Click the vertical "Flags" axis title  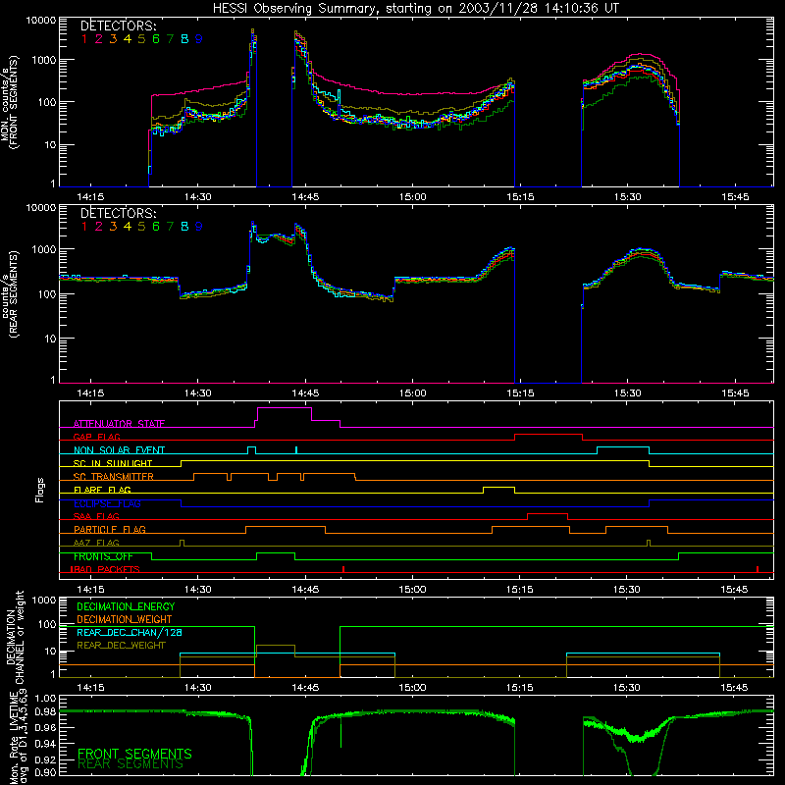click(x=40, y=490)
